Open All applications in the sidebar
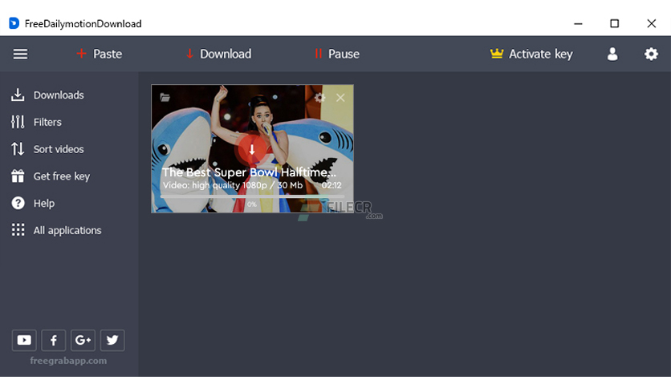 pos(56,230)
